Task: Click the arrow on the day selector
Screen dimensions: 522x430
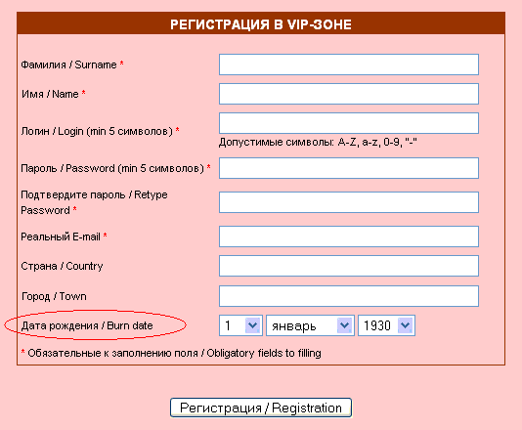Action: coord(252,325)
